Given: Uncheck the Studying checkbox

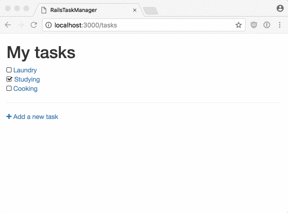Looking at the screenshot, I should [9, 79].
